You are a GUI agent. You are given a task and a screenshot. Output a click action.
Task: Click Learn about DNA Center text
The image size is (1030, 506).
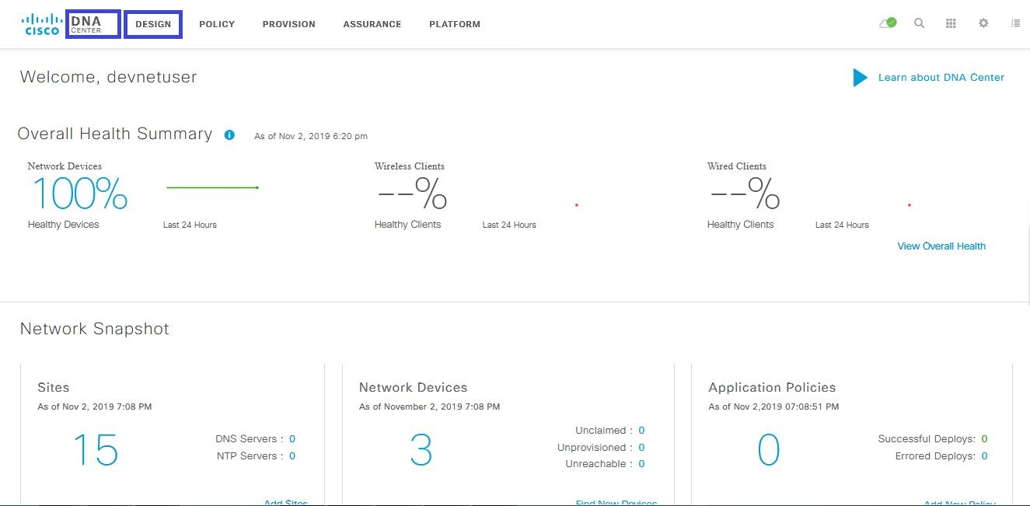click(x=941, y=77)
